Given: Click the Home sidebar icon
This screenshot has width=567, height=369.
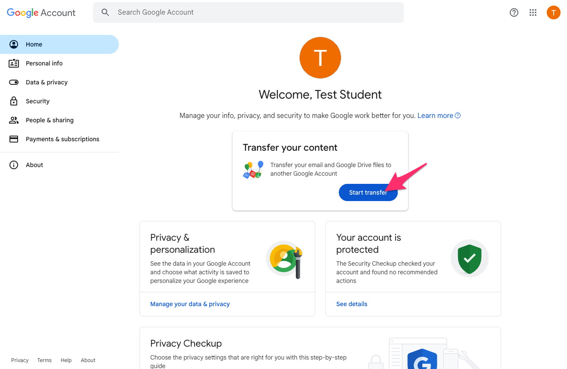Looking at the screenshot, I should point(14,44).
